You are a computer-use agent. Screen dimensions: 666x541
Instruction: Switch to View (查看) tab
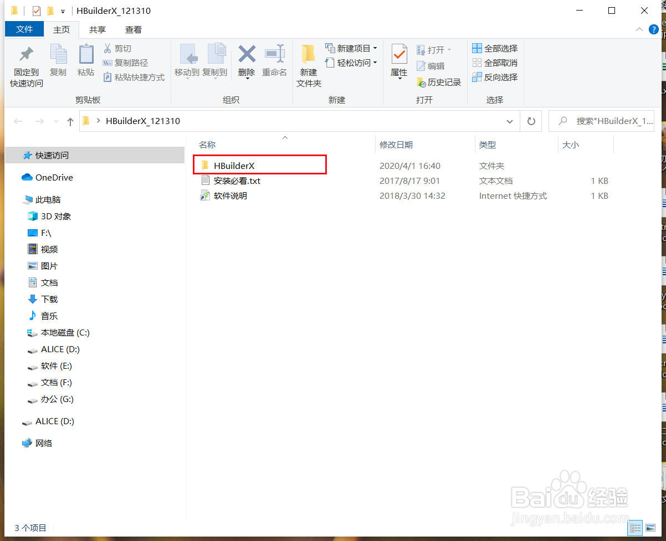(x=133, y=29)
